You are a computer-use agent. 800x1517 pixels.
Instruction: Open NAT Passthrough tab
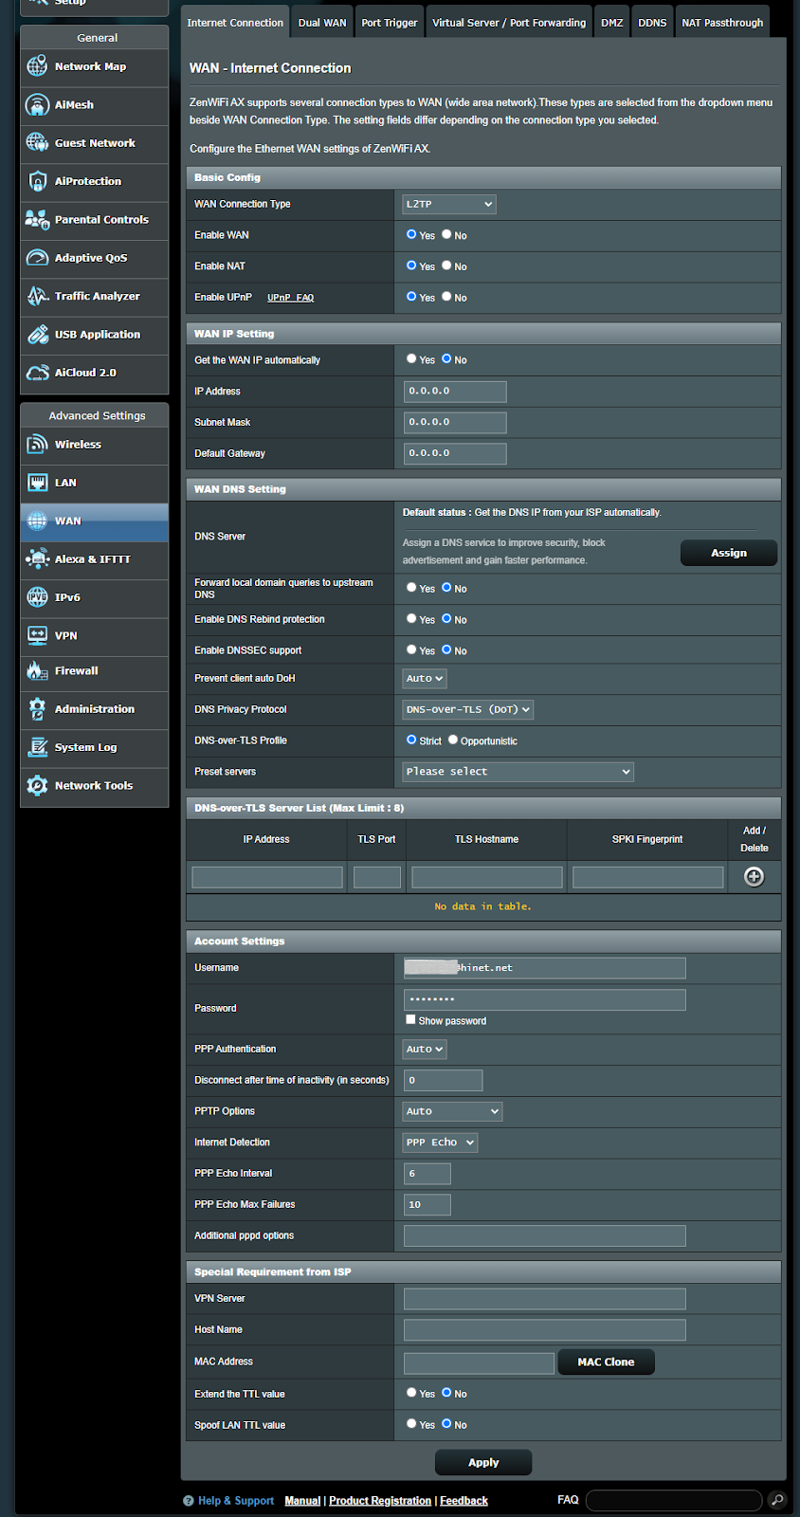(x=722, y=23)
